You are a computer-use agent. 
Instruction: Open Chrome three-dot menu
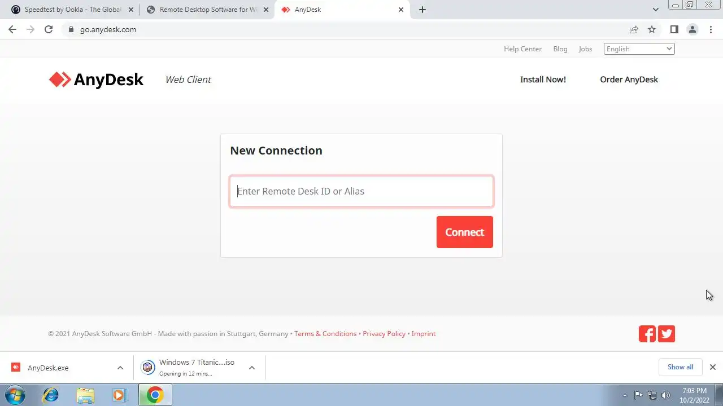711,29
